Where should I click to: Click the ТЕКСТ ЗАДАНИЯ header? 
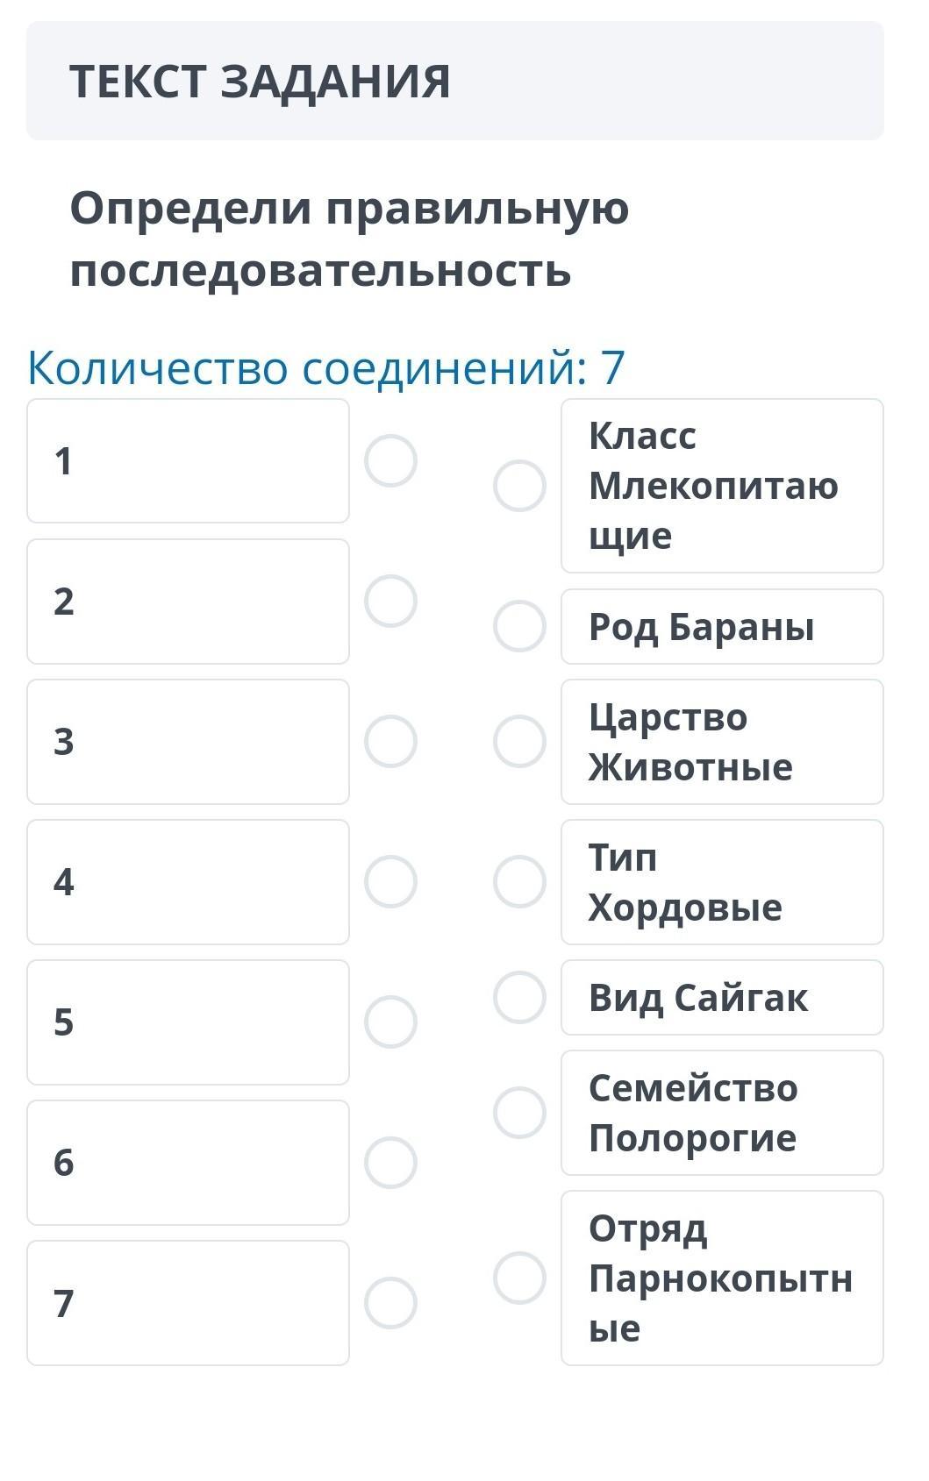tap(260, 81)
